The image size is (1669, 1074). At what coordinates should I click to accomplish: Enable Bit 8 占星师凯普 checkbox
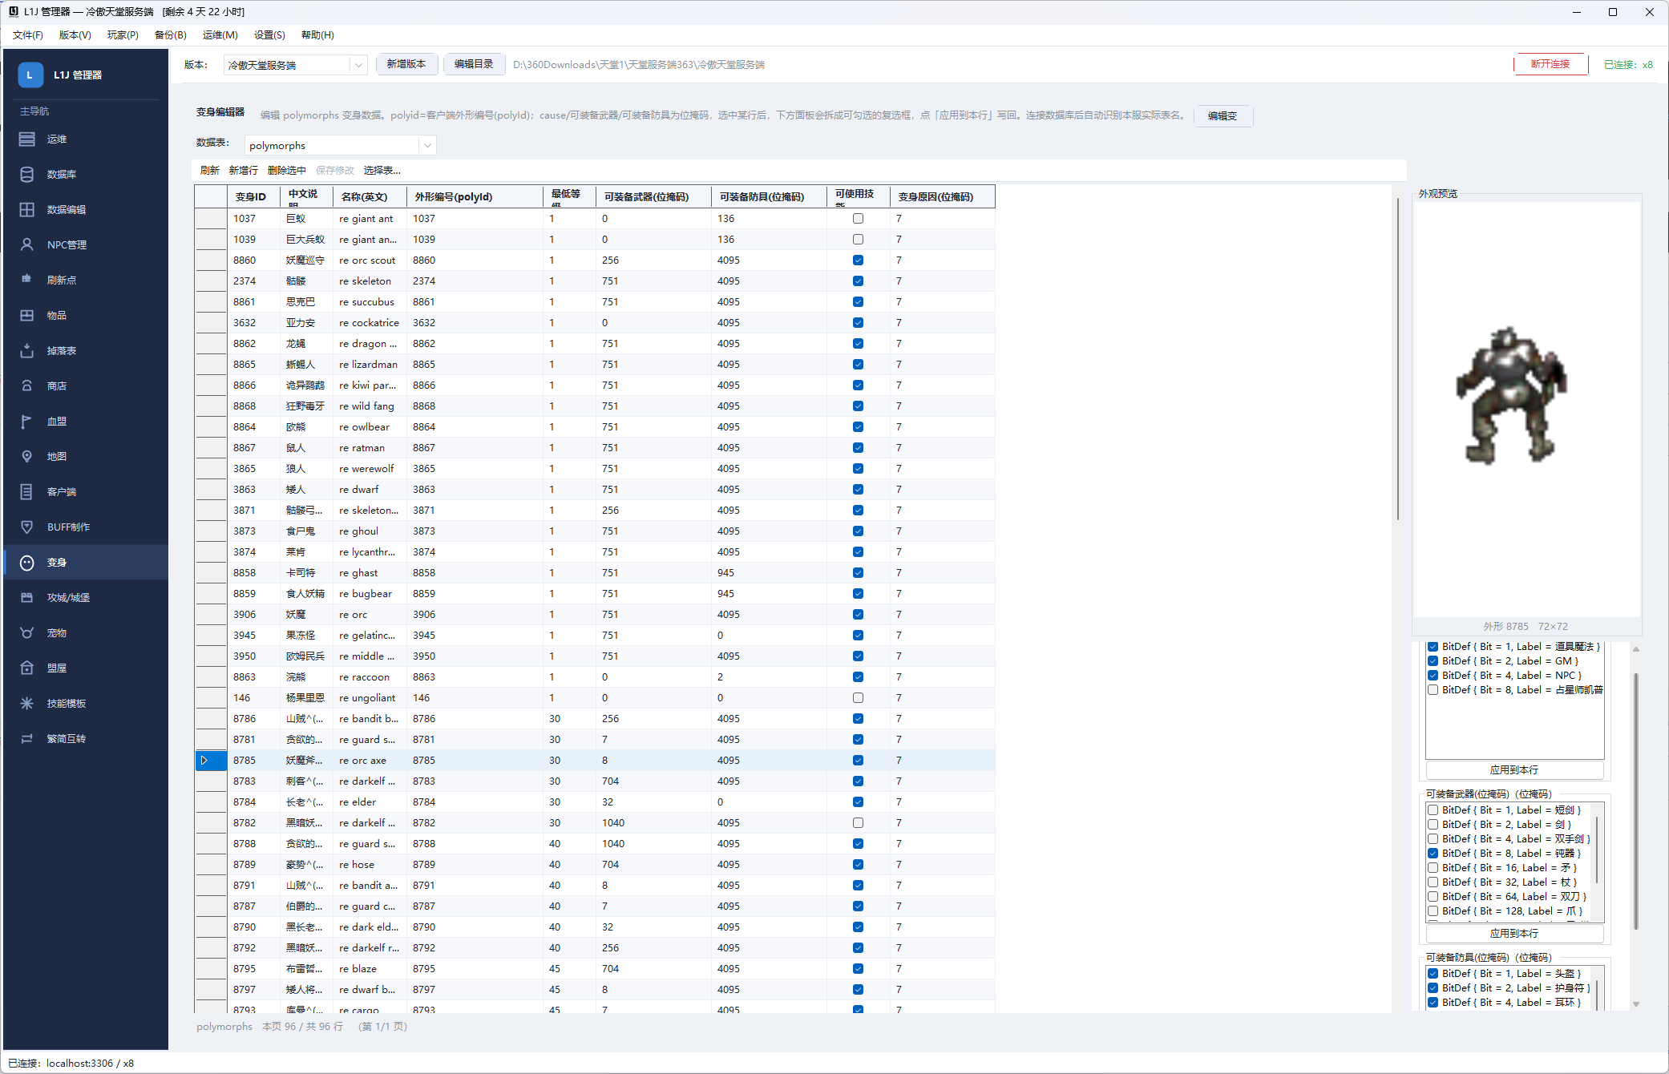coord(1433,690)
